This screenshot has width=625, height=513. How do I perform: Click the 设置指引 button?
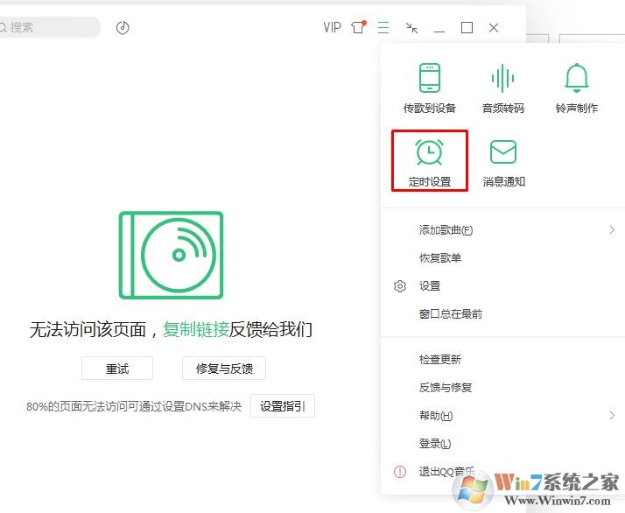[283, 406]
